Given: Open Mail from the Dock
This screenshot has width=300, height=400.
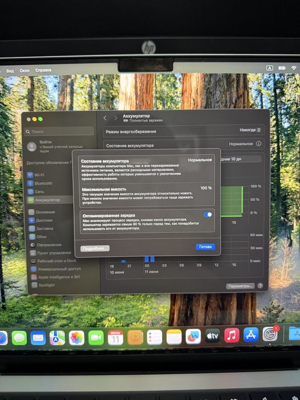Looking at the screenshot, I should pyautogui.click(x=38, y=338).
